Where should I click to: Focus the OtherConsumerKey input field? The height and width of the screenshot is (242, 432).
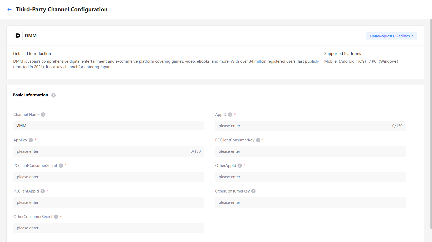point(311,203)
